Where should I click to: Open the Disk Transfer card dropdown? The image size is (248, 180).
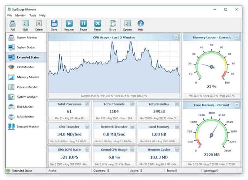pyautogui.click(x=87, y=127)
